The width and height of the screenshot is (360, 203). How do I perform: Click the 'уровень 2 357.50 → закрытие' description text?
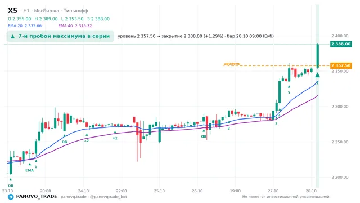196,36
